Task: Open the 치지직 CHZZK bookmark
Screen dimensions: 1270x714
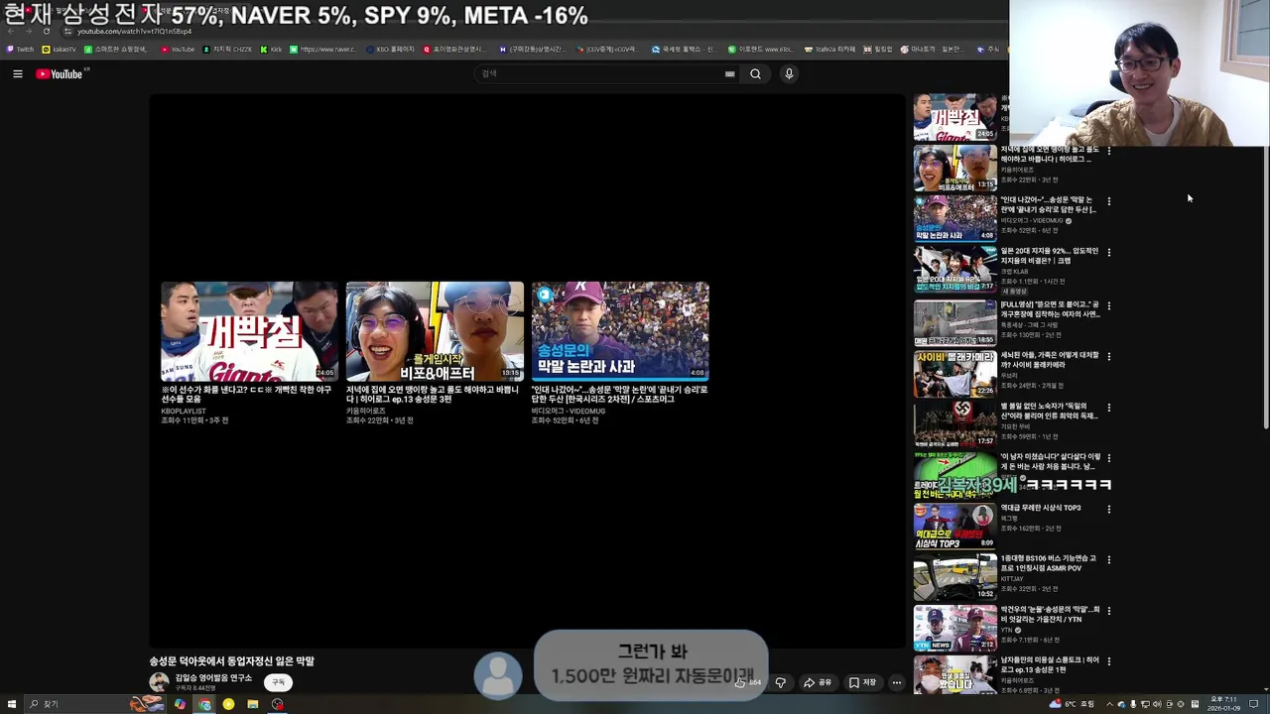Action: coord(227,49)
